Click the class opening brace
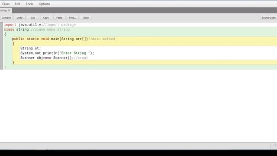The width and height of the screenshot is (277, 156). pos(5,34)
